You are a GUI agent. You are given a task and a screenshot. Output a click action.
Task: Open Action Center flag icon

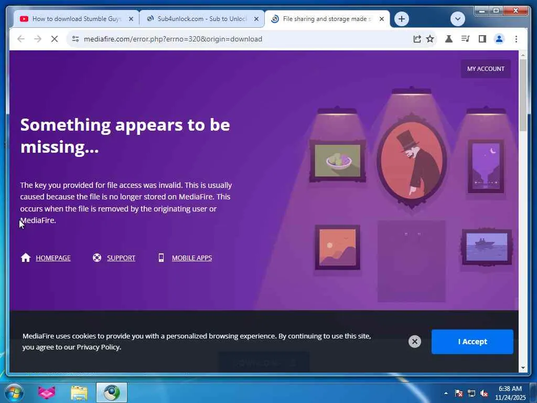[458, 393]
